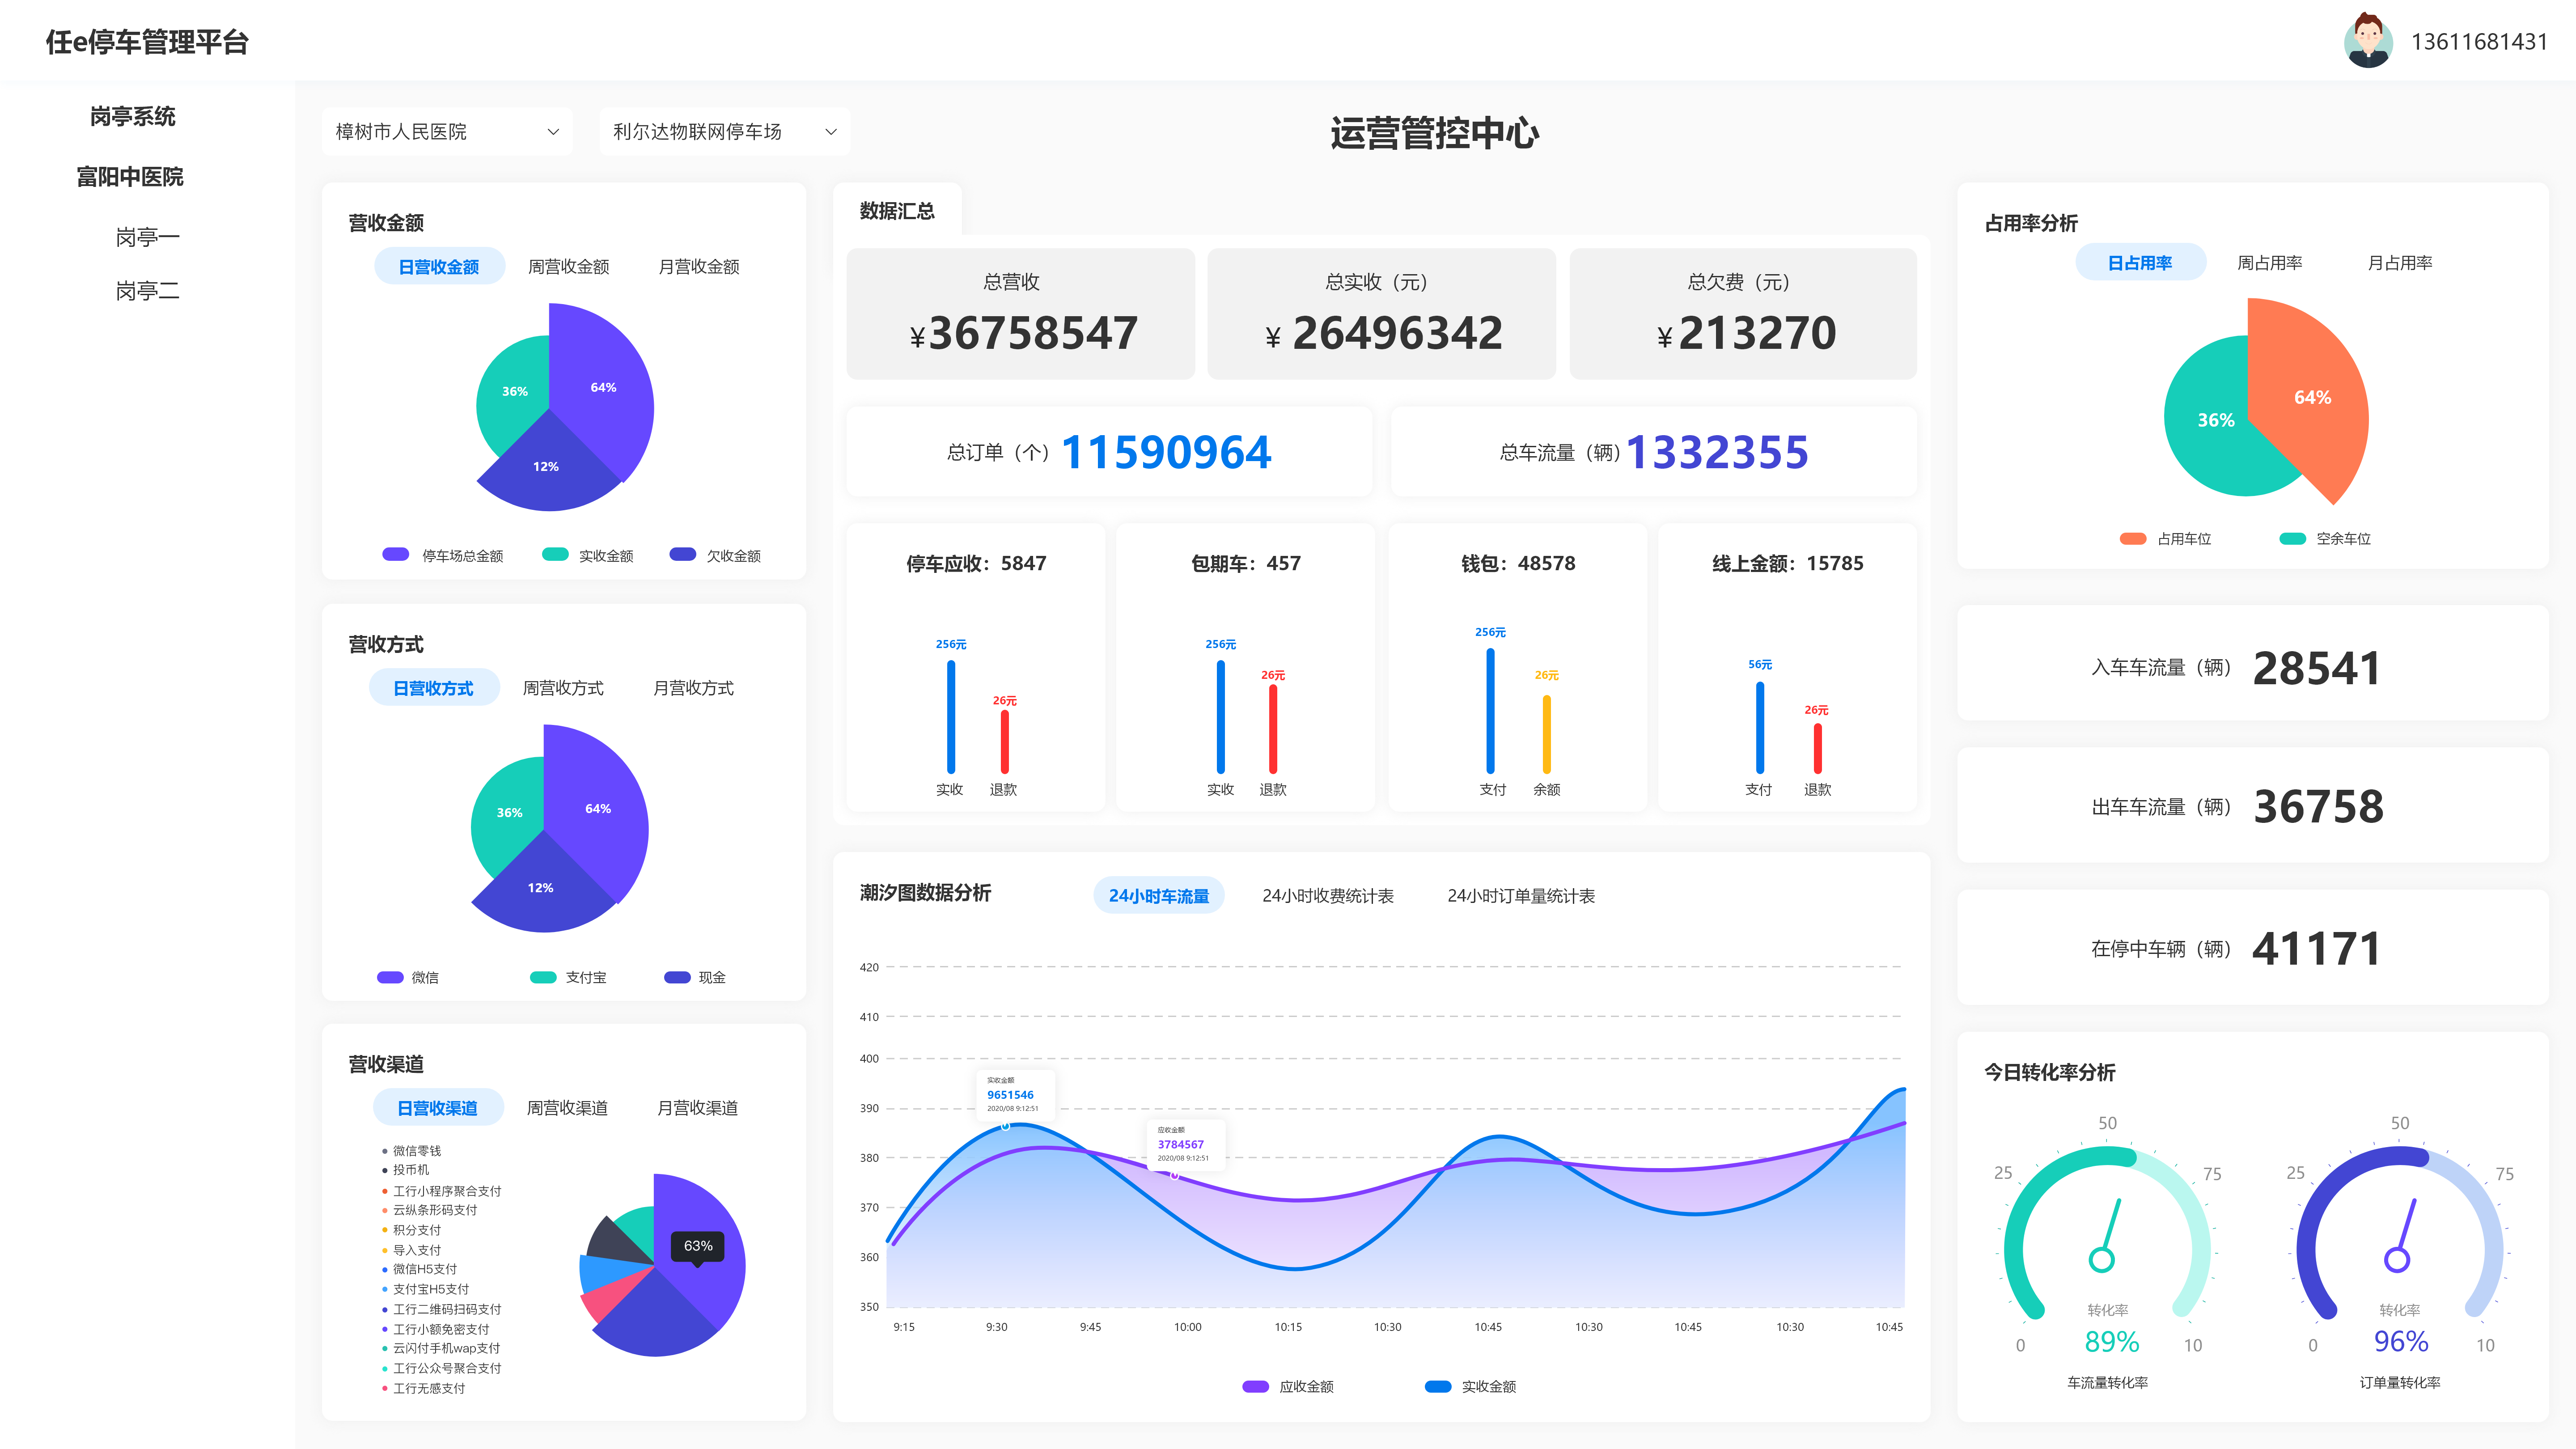
Task: Open 岗亭一 in sidebar
Action: point(148,237)
